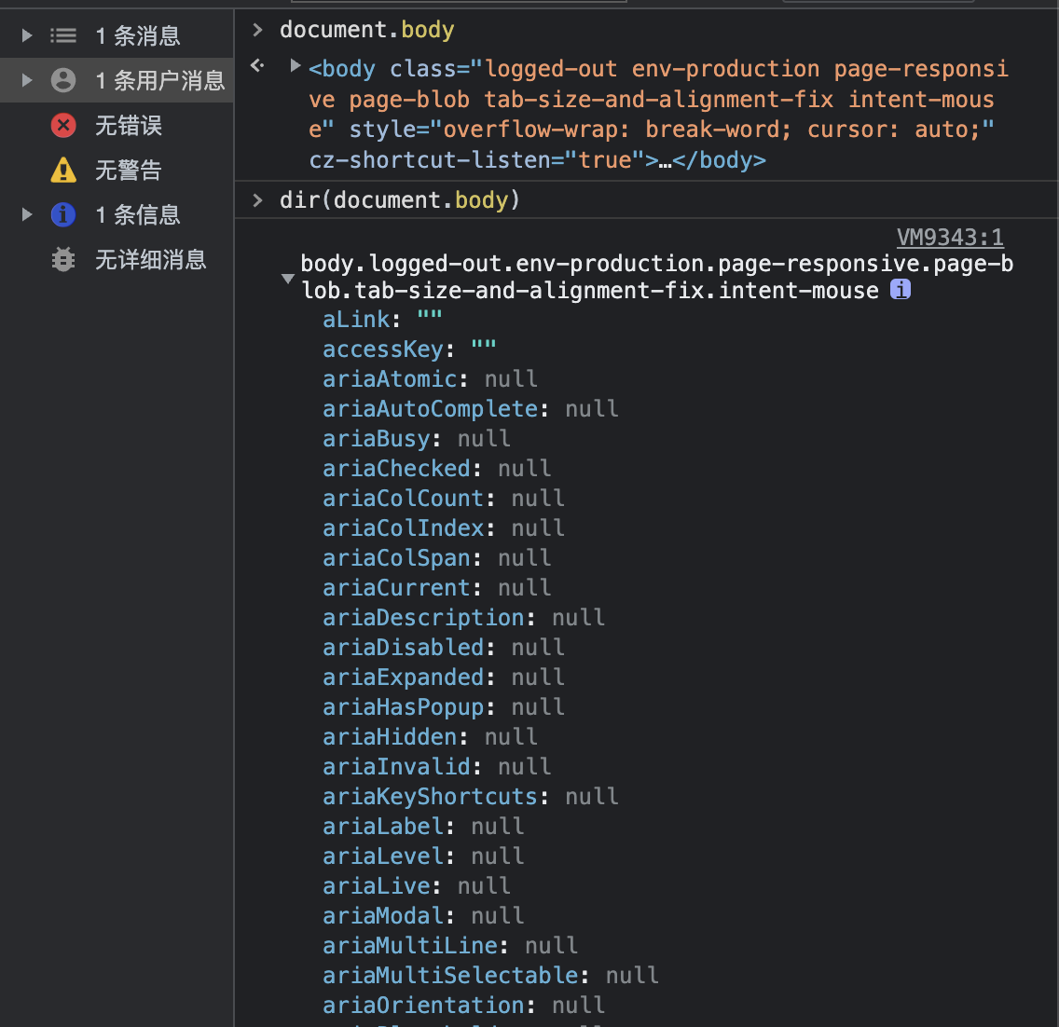
Task: Select the 无详细消息 filter item
Action: coord(150,259)
